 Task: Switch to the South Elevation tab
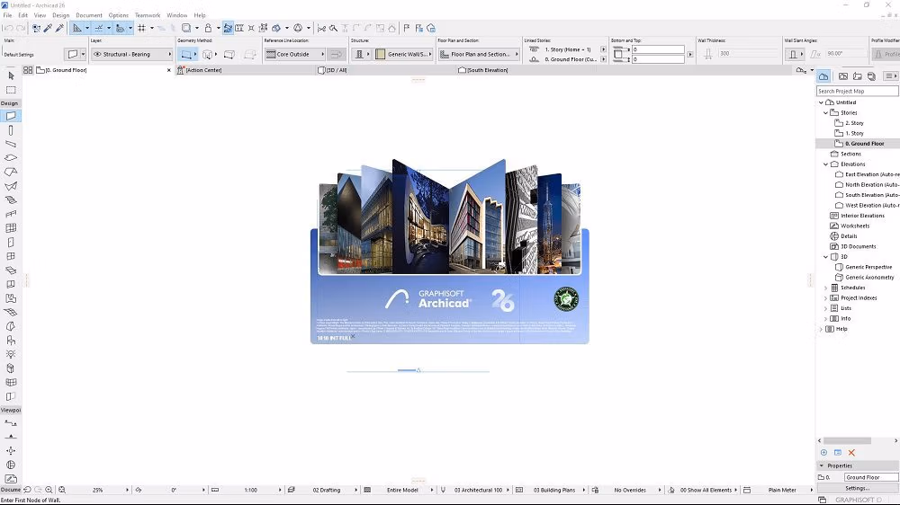point(483,70)
